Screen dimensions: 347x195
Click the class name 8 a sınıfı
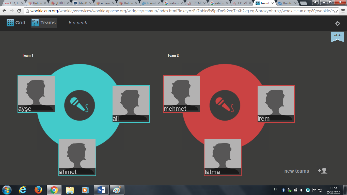[x=77, y=23]
